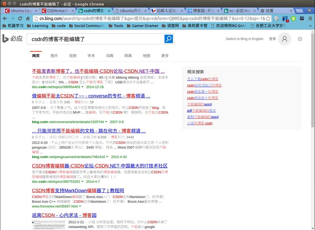Close the active csdn的博客 tab
The height and width of the screenshot is (230, 315).
click(x=109, y=11)
